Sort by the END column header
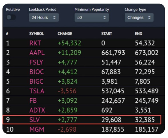 [138, 34]
